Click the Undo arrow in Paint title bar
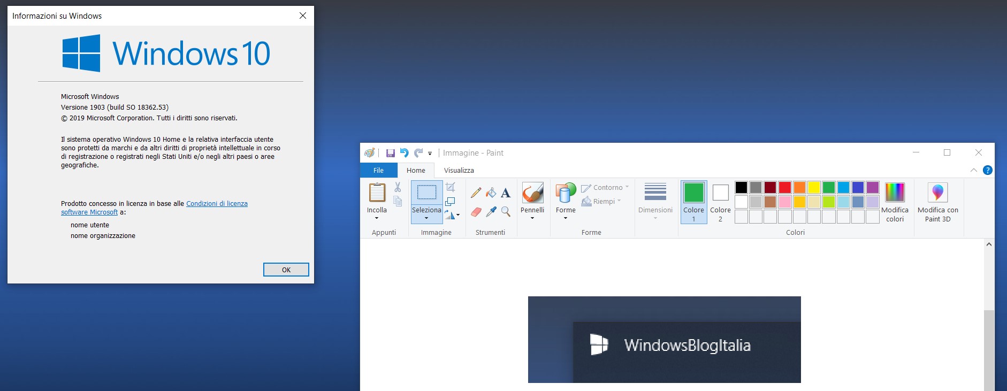 pyautogui.click(x=404, y=153)
